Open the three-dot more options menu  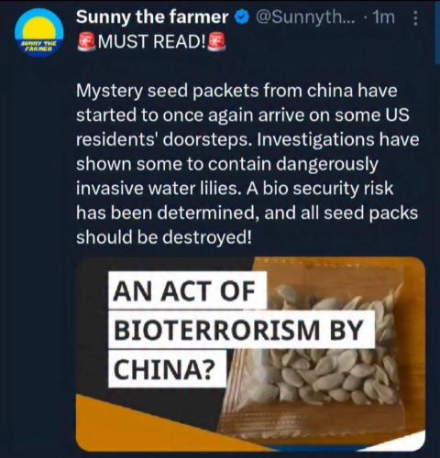click(415, 18)
